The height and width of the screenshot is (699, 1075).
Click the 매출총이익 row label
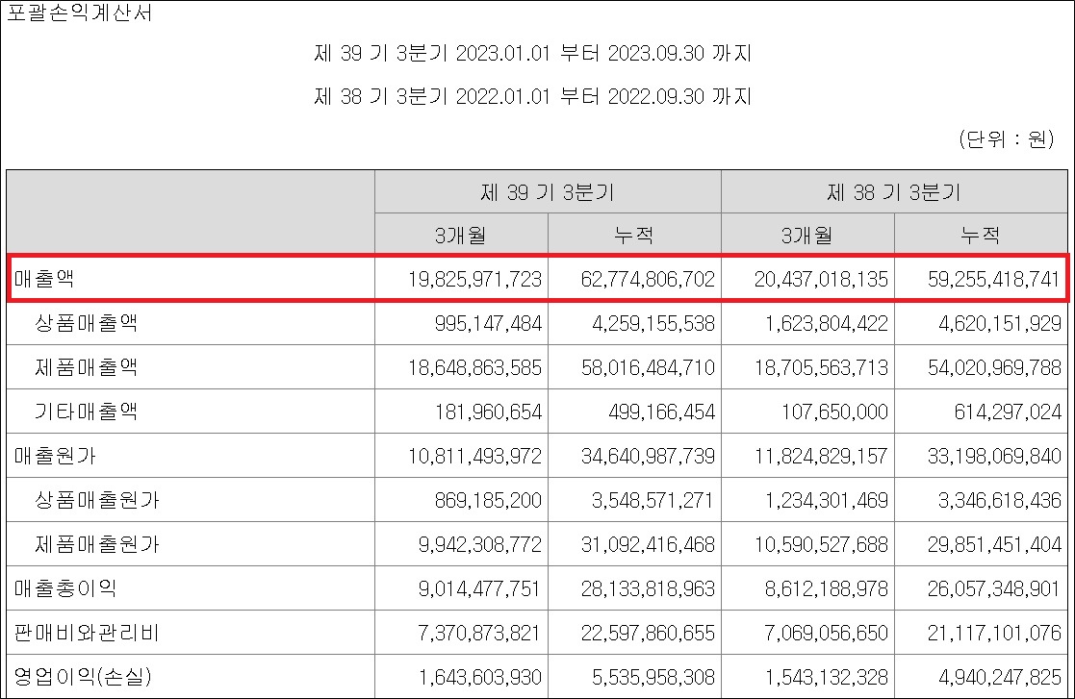tap(65, 588)
